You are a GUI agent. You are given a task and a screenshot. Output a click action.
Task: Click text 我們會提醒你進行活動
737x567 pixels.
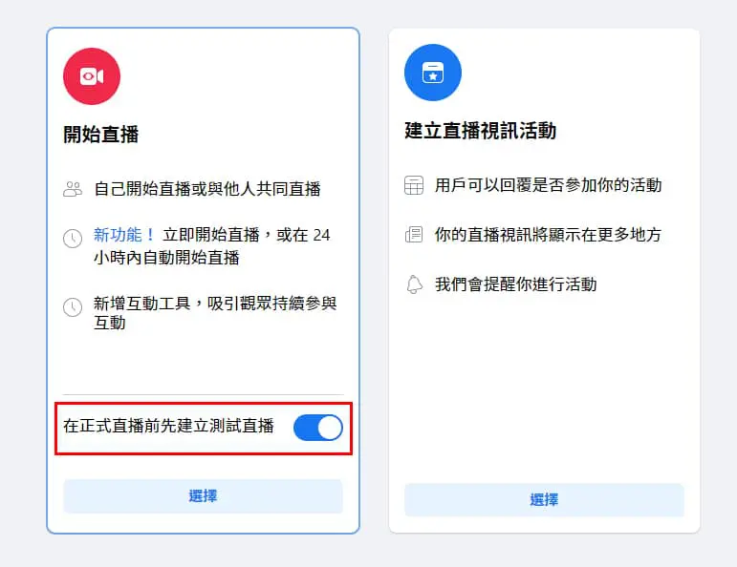[515, 283]
